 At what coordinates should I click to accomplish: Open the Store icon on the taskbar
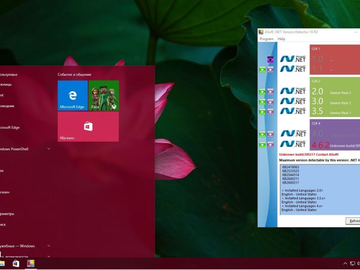click(16, 263)
